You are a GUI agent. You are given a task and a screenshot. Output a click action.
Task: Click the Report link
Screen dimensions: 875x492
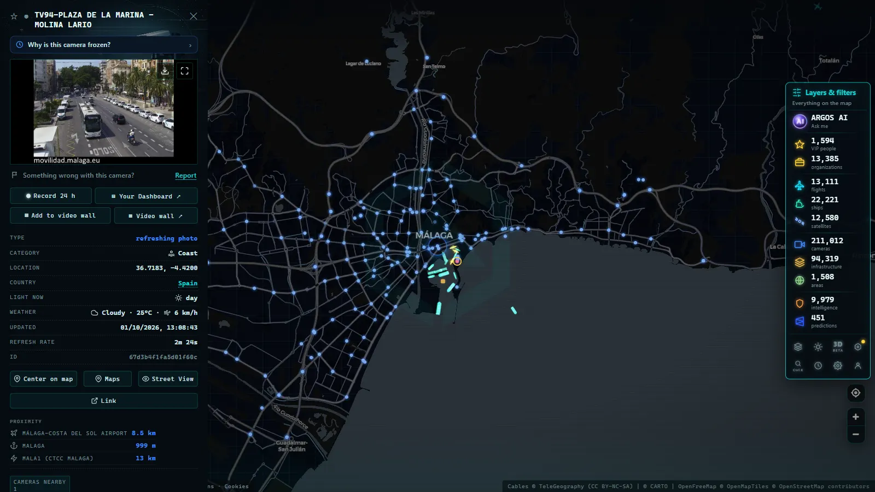pos(185,175)
